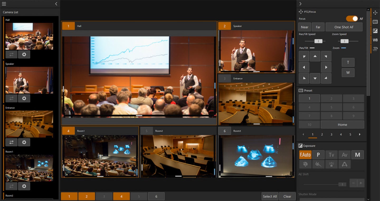Viewport: 380px width, 201px height.
Task: Collapse the Camera List panel with chevron
Action: coord(56,4)
